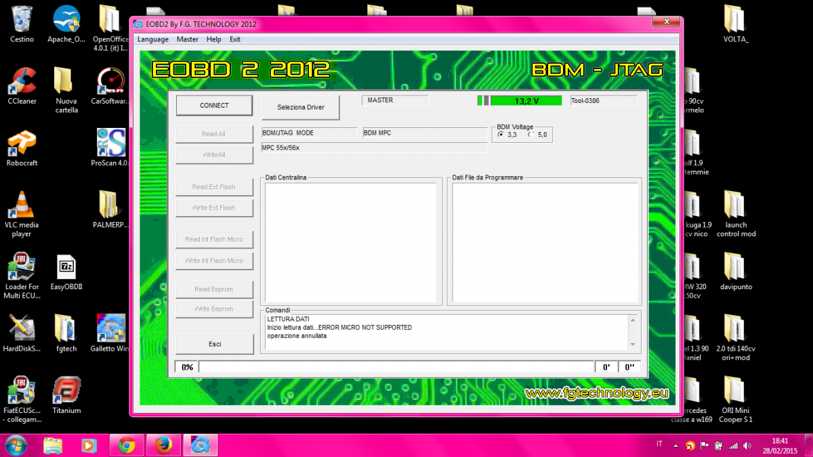
Task: Click inside the Dati File da Programmare box
Action: pos(545,242)
